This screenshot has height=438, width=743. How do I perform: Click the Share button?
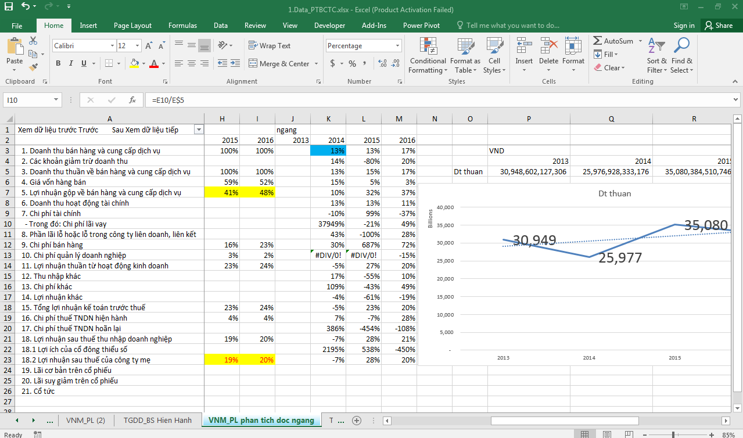[719, 26]
